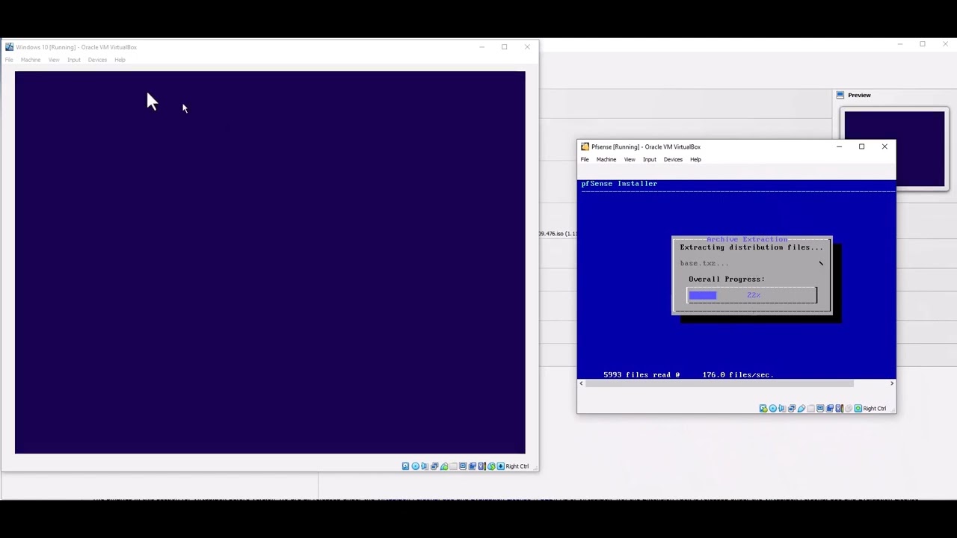The image size is (957, 538).
Task: Maximize the Pfsense VM window
Action: click(861, 146)
